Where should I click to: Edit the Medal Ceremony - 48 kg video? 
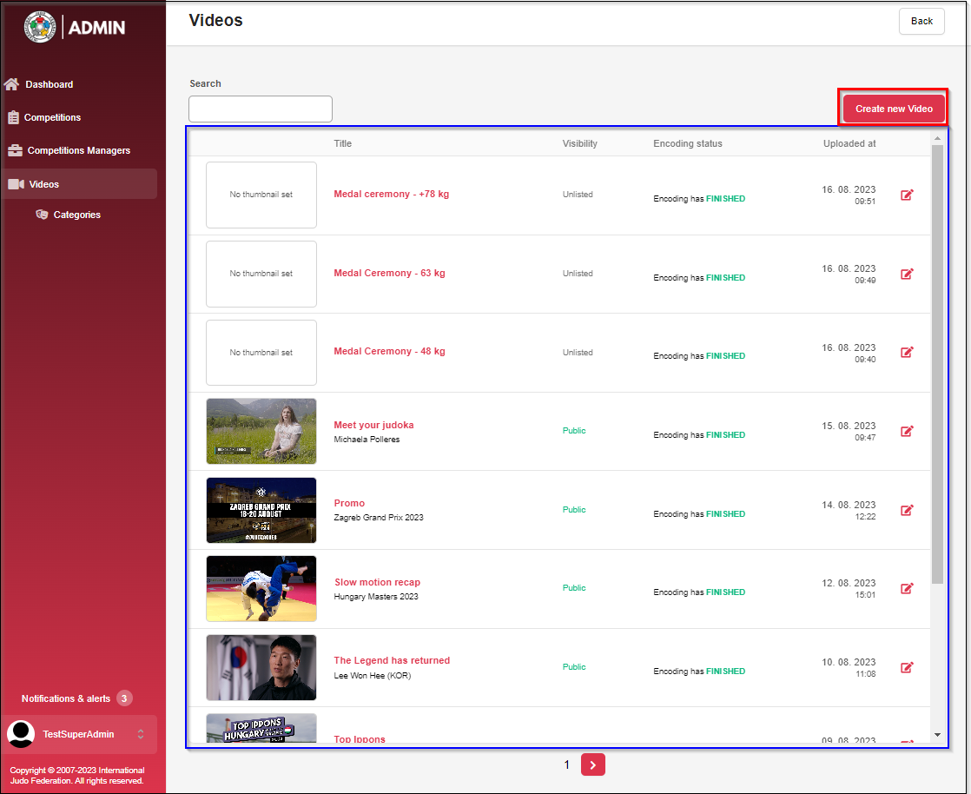(x=907, y=352)
